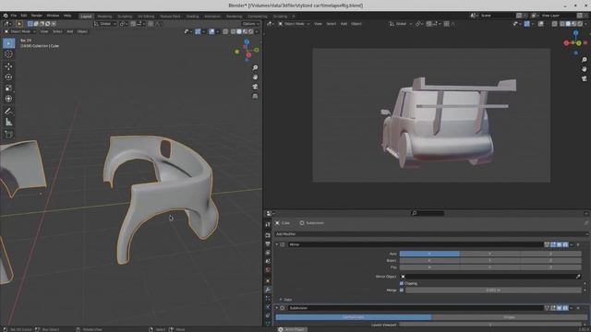
Task: Click pan hand icon in right viewport
Action: pyautogui.click(x=585, y=69)
